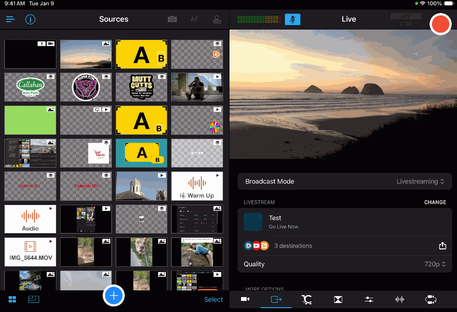Open the multi-destination icons cluster
Viewport: 457px width, 312px height.
[x=256, y=246]
